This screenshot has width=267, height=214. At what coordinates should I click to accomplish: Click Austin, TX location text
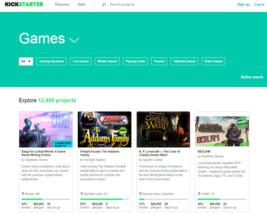(208, 194)
